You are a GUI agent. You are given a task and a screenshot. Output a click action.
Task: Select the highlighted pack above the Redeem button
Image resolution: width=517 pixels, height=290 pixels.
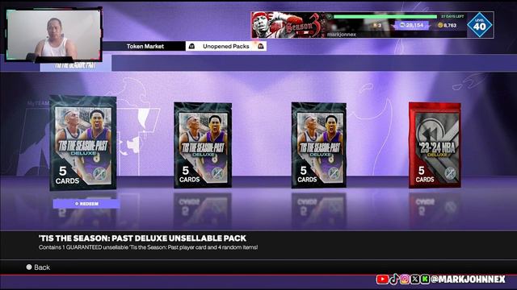(83, 143)
